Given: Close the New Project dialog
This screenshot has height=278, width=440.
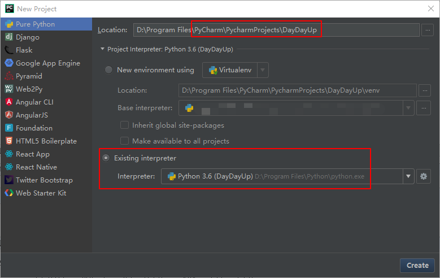Looking at the screenshot, I should [431, 8].
